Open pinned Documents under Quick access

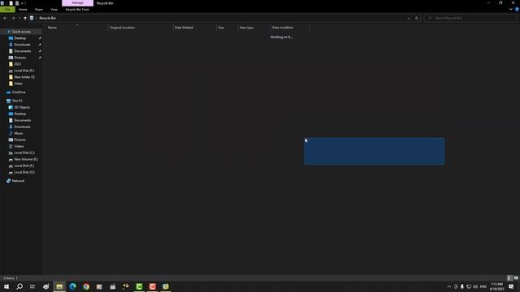tap(23, 51)
